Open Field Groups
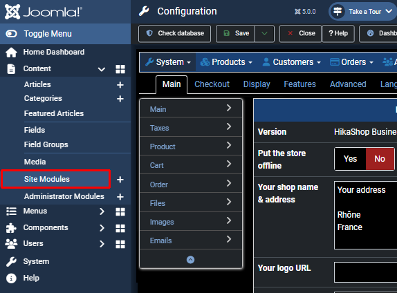 point(46,144)
